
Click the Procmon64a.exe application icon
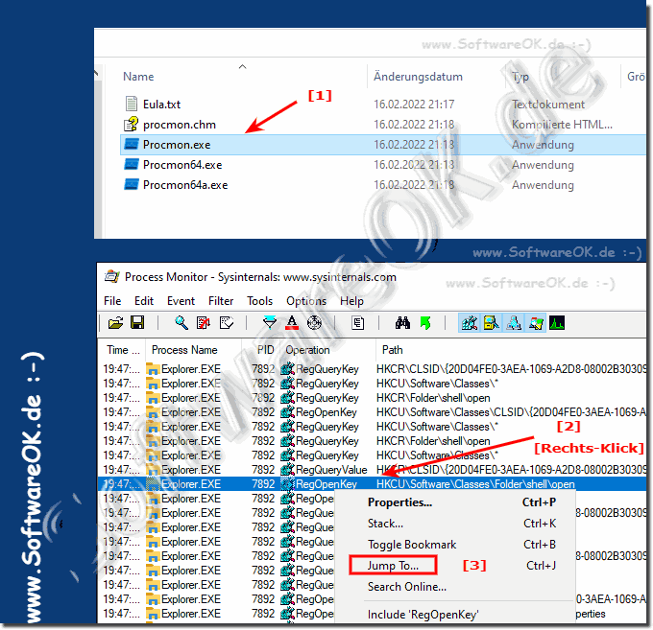(x=132, y=184)
